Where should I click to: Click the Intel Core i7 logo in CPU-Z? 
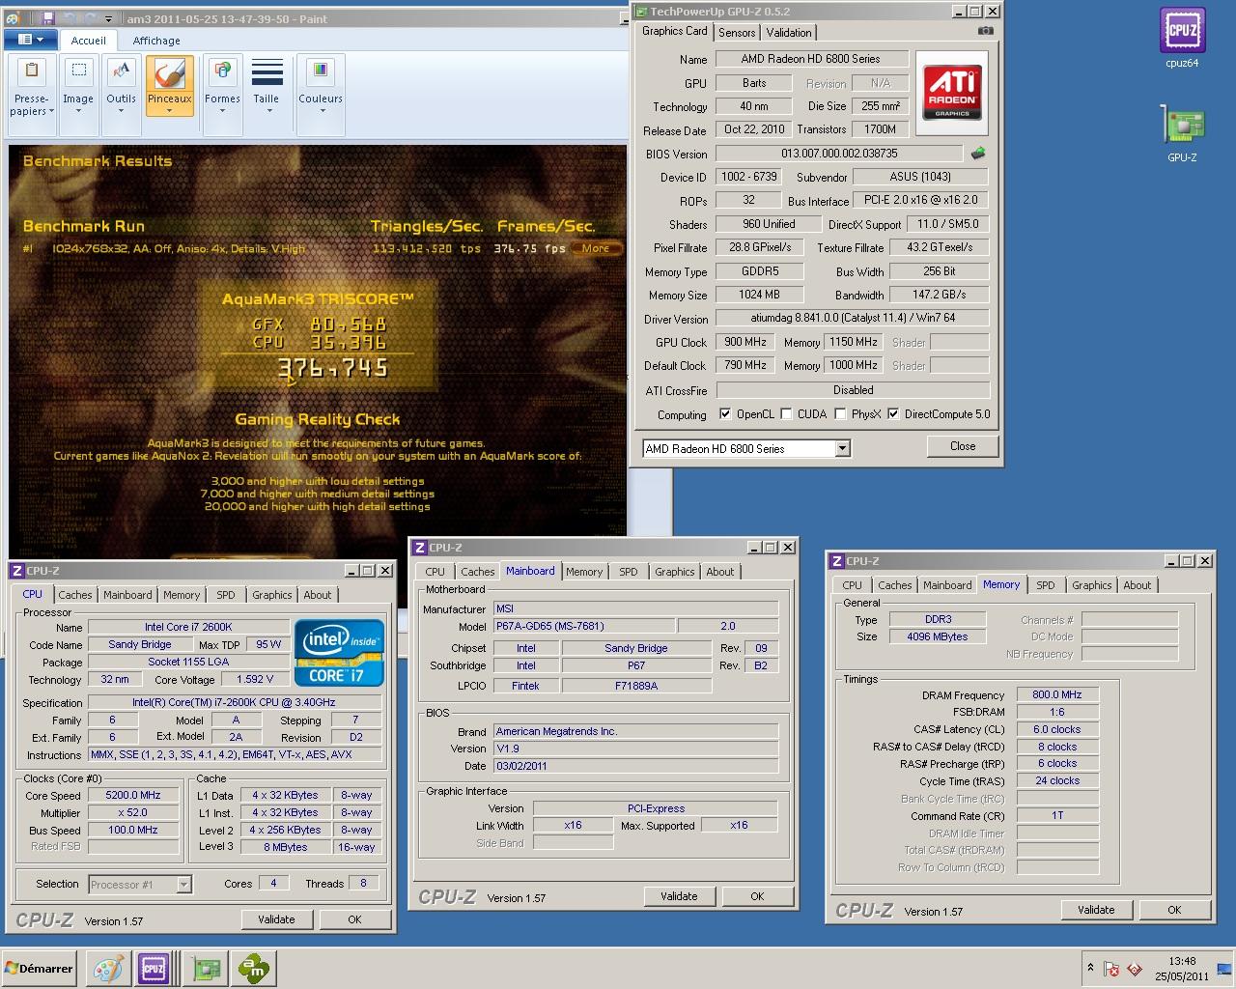339,653
